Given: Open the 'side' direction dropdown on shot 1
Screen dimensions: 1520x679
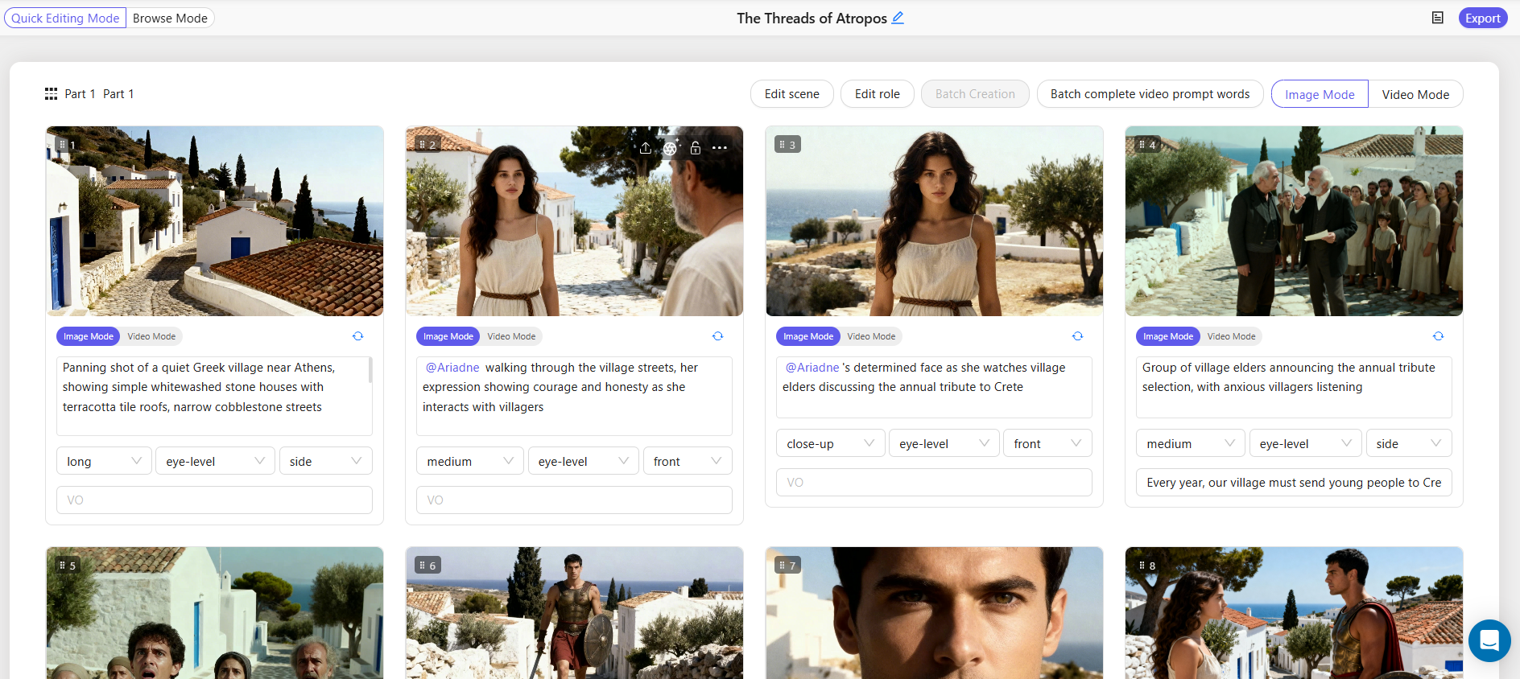Looking at the screenshot, I should point(325,461).
